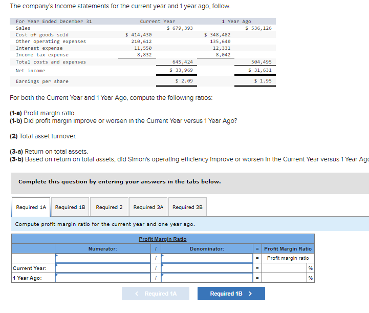Click the total costs value 645,424
Image resolution: width=369 pixels, height=313 pixels.
(183, 62)
